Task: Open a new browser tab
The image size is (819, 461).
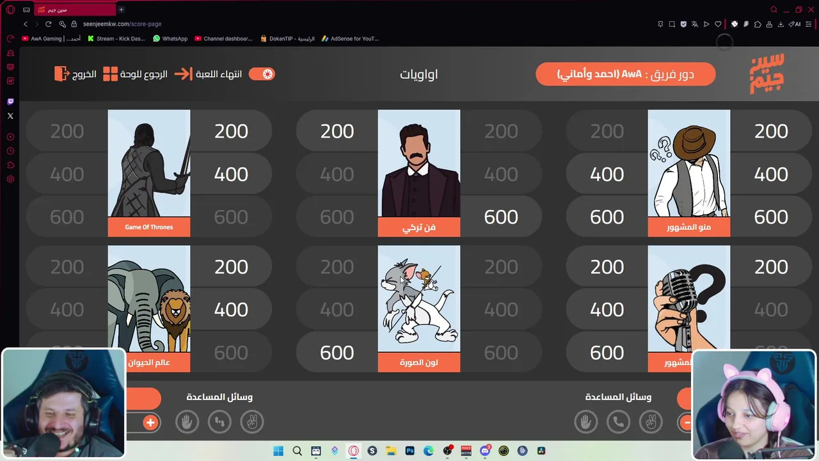Action: coord(121,10)
